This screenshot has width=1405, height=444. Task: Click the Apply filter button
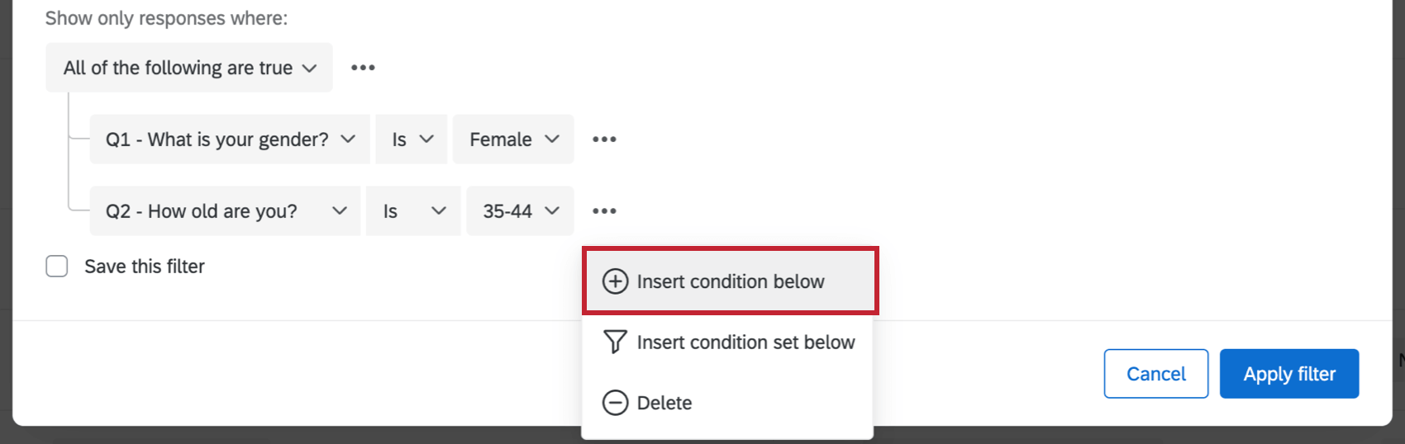(1288, 374)
